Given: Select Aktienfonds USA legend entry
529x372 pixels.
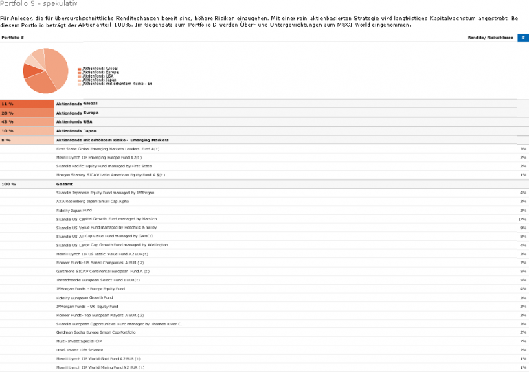Looking at the screenshot, I should (x=95, y=76).
